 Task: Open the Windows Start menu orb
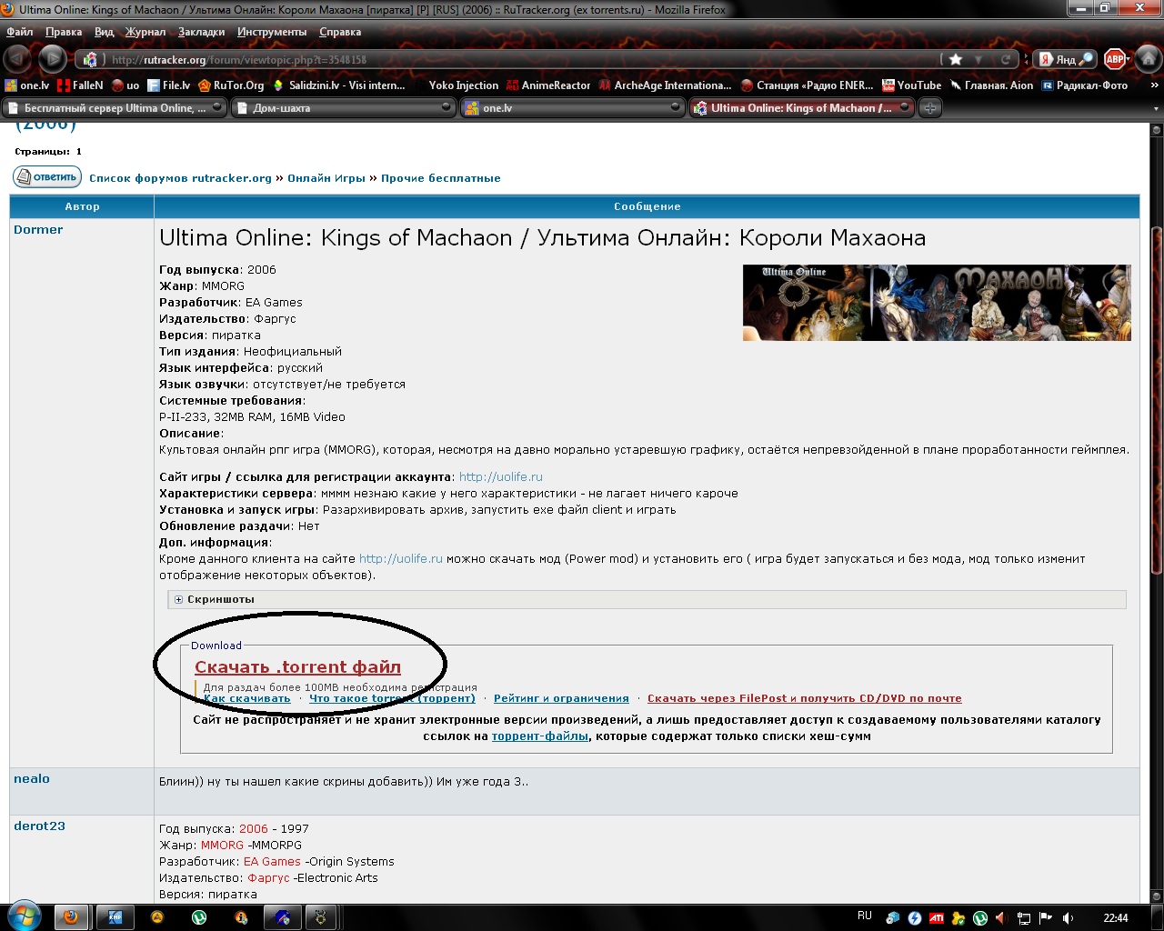tap(23, 916)
